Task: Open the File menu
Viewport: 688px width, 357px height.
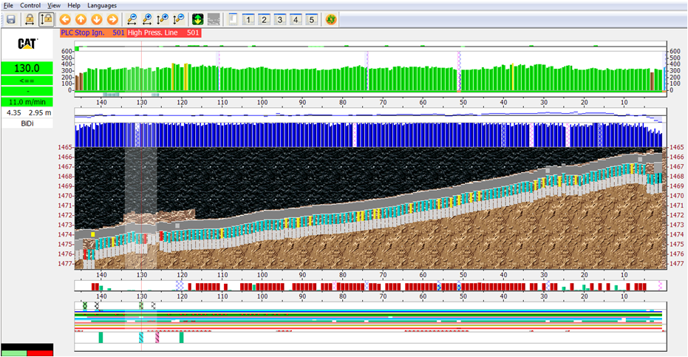Action: [x=9, y=5]
